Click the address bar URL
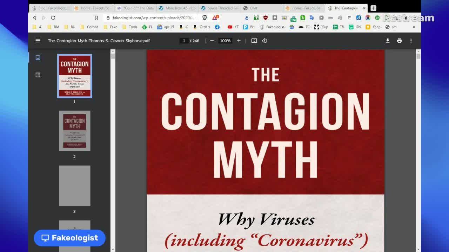449x252 pixels. point(153,17)
